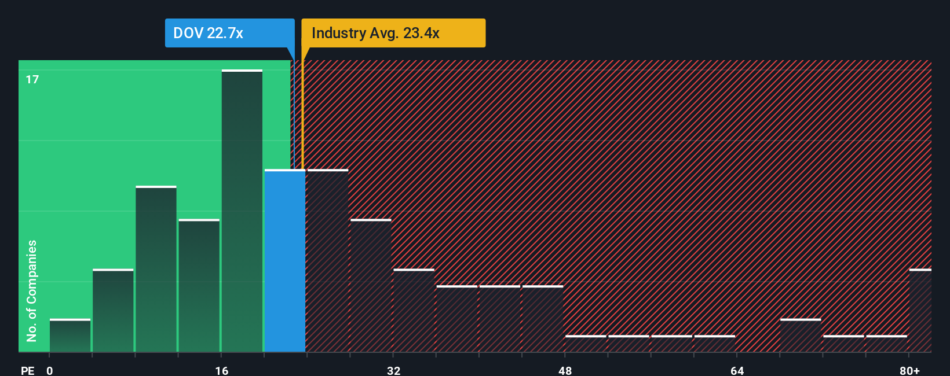Select the third green bar near PE 8
This screenshot has height=376, width=950.
click(x=156, y=268)
